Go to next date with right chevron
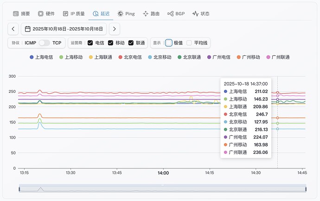The image size is (320, 201). pyautogui.click(x=114, y=29)
